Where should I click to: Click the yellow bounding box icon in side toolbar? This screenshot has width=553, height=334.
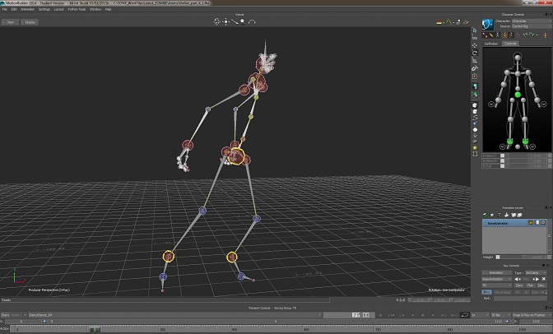pos(475,154)
